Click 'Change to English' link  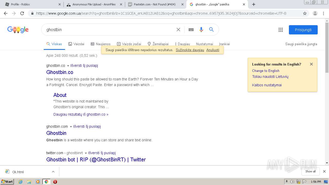266,71
